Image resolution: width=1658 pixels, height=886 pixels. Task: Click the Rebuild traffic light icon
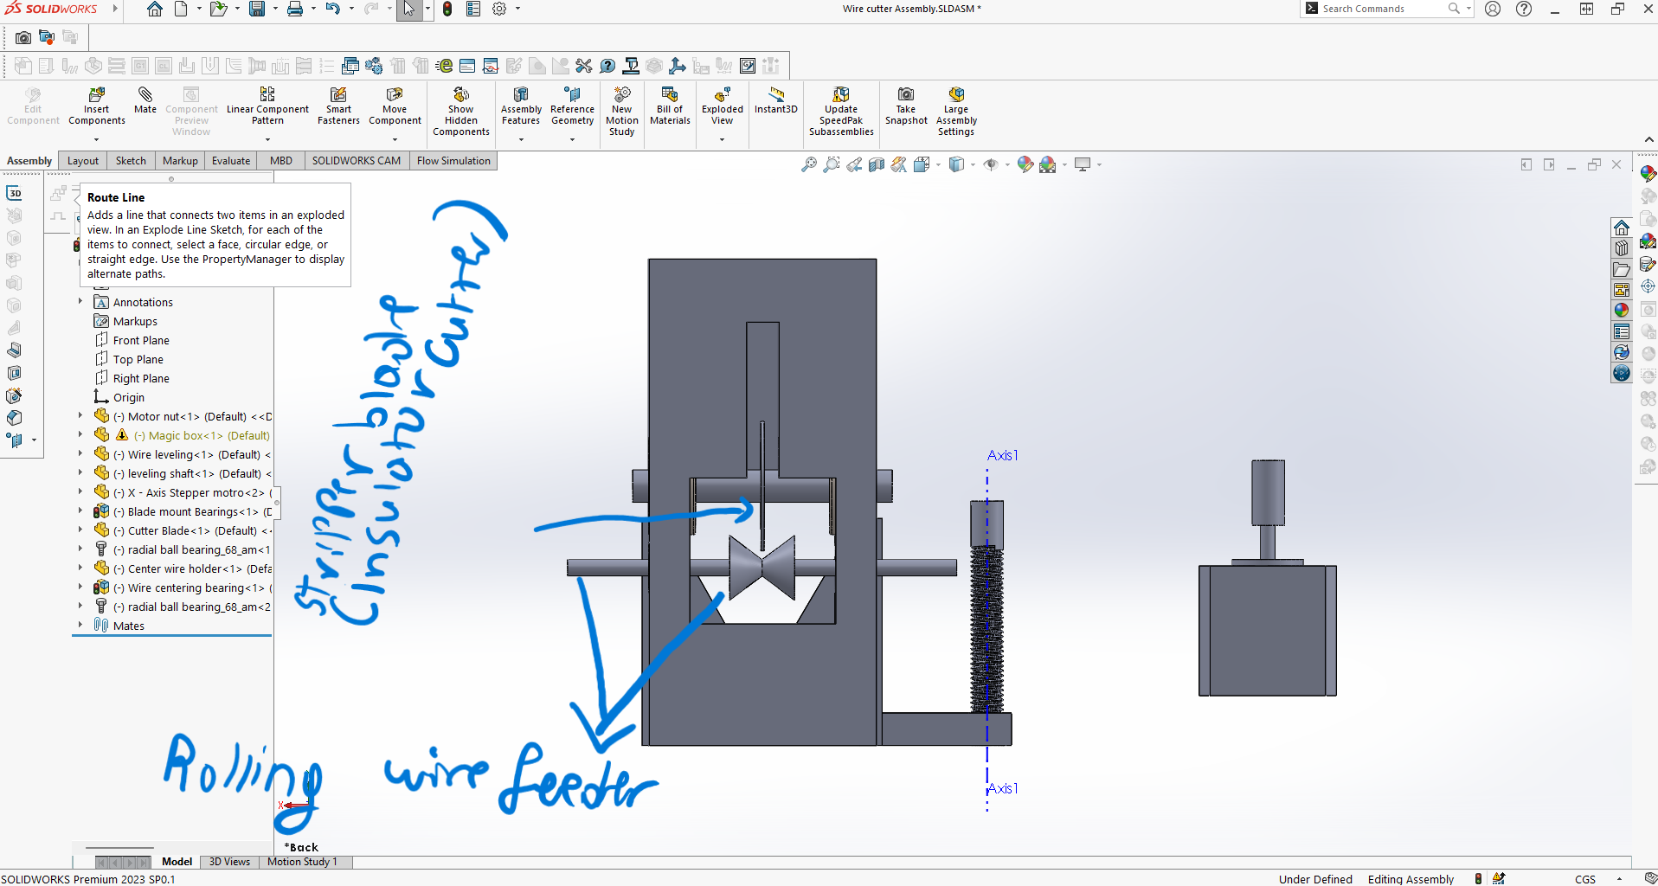pyautogui.click(x=447, y=10)
